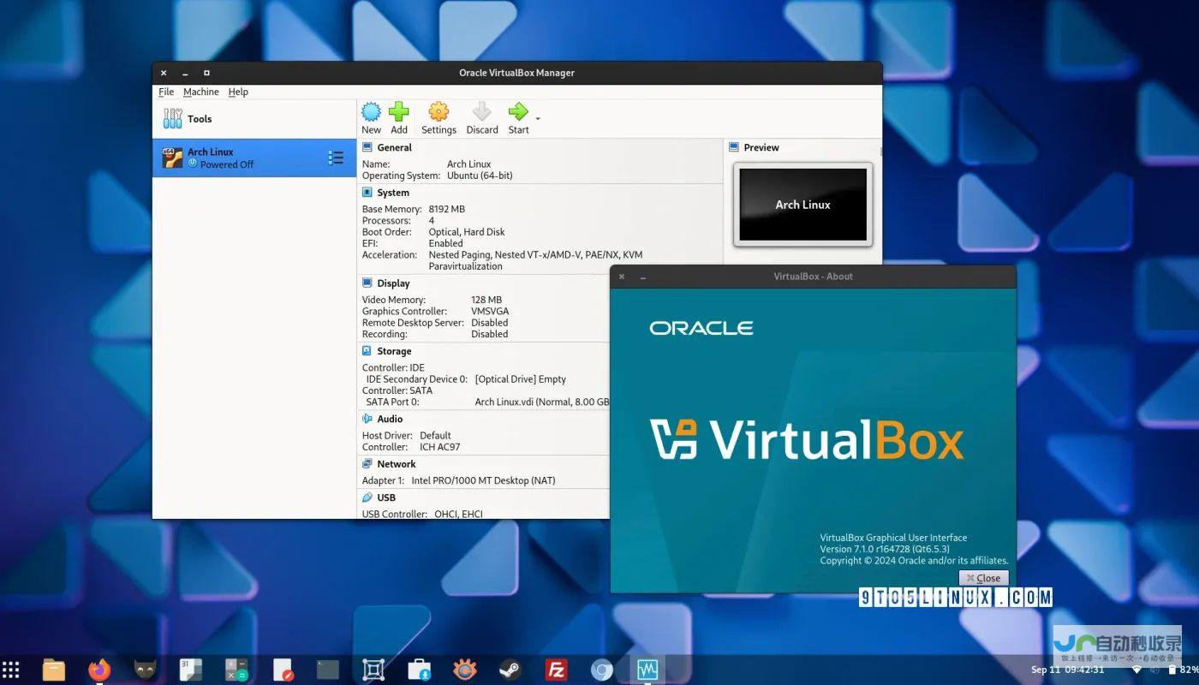Viewport: 1199px width, 685px height.
Task: Close the About dialog with Close button
Action: 983,578
